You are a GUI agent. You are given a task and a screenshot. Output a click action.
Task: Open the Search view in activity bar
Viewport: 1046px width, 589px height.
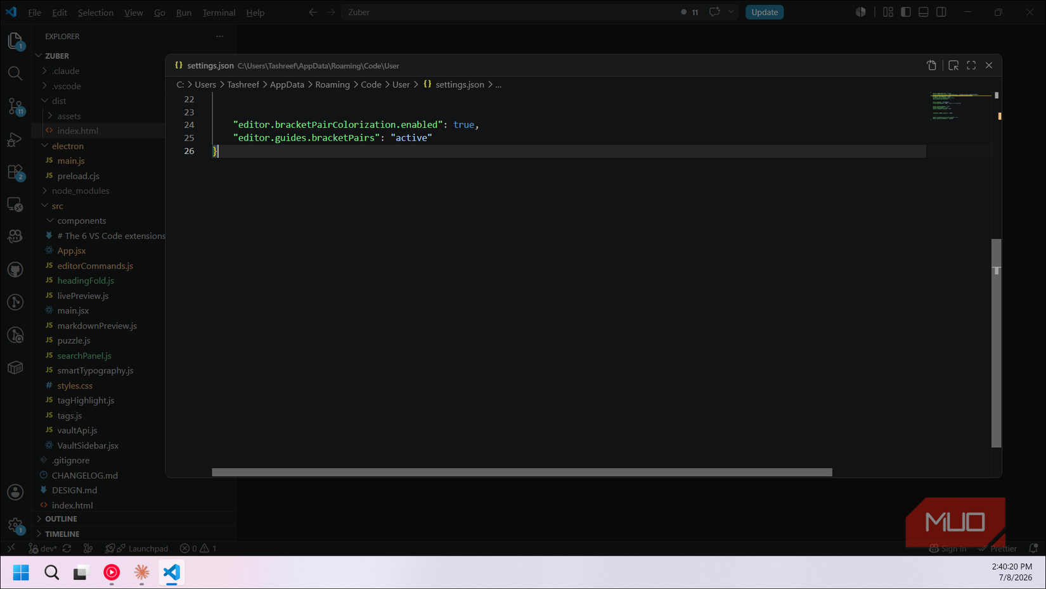click(15, 73)
